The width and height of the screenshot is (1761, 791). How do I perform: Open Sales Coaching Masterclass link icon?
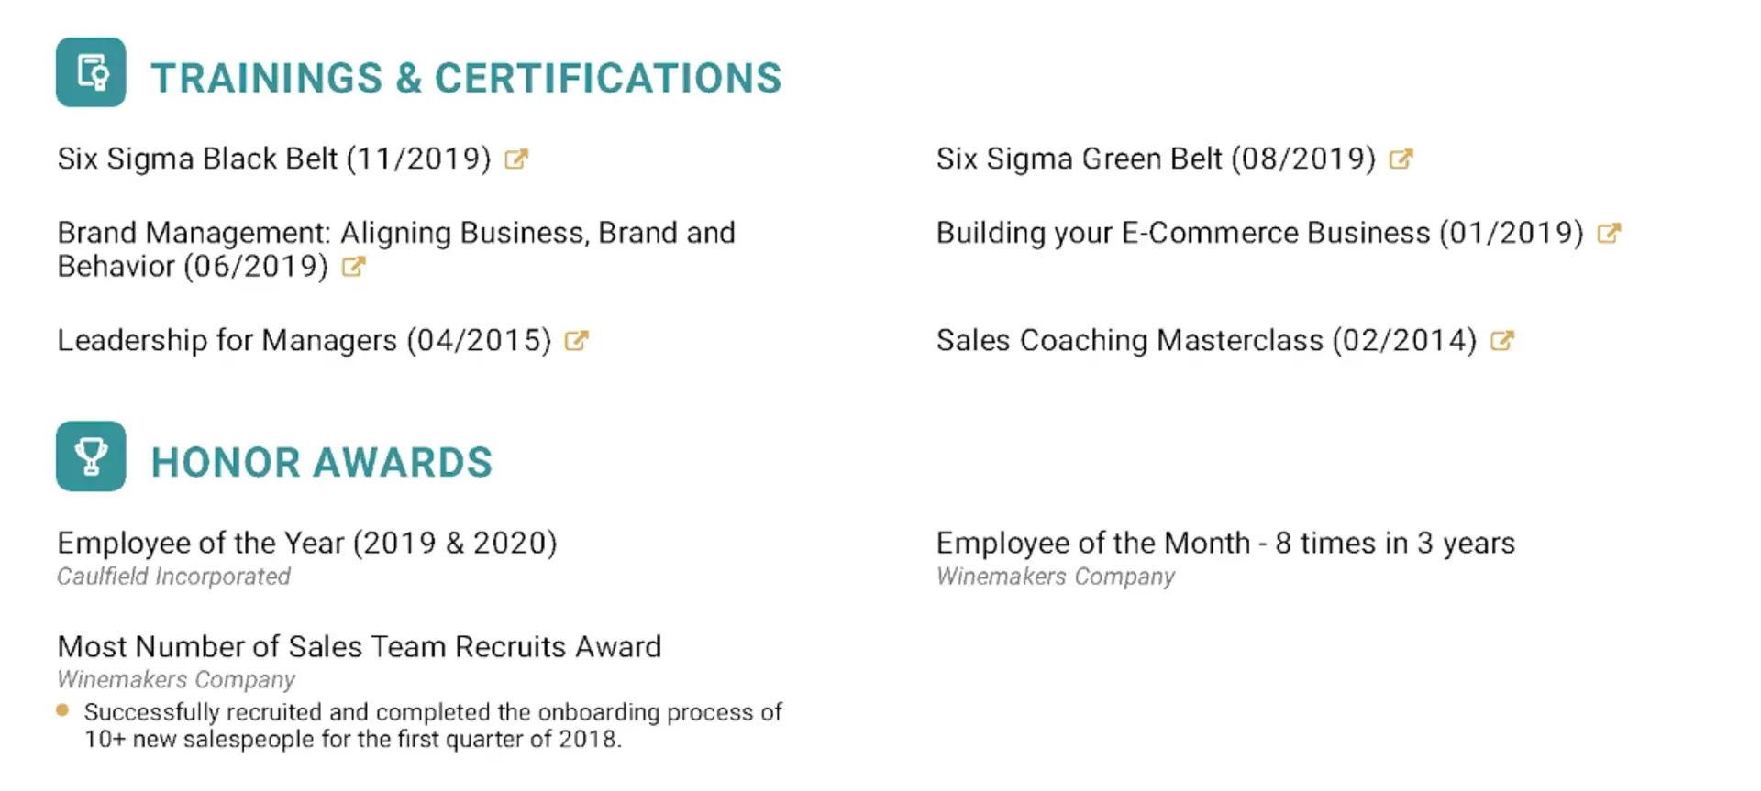(x=1501, y=341)
